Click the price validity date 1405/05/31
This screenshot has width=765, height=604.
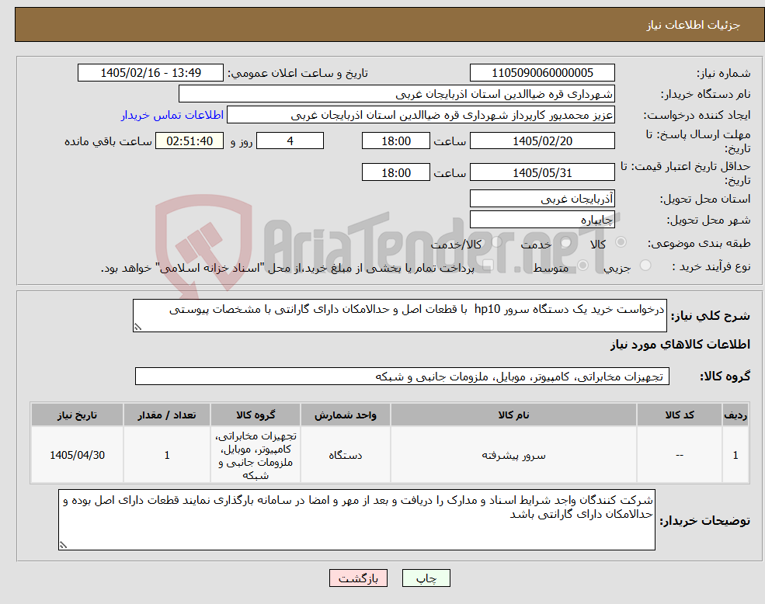542,172
